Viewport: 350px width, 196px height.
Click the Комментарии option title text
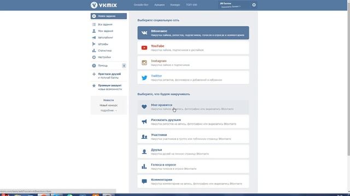pos(162,180)
